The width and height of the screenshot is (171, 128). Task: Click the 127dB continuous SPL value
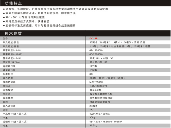[93, 66]
